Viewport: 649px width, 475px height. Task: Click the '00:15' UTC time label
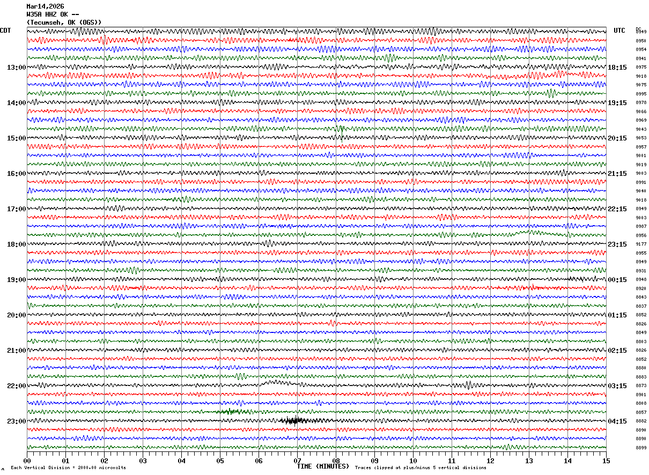pyautogui.click(x=617, y=280)
